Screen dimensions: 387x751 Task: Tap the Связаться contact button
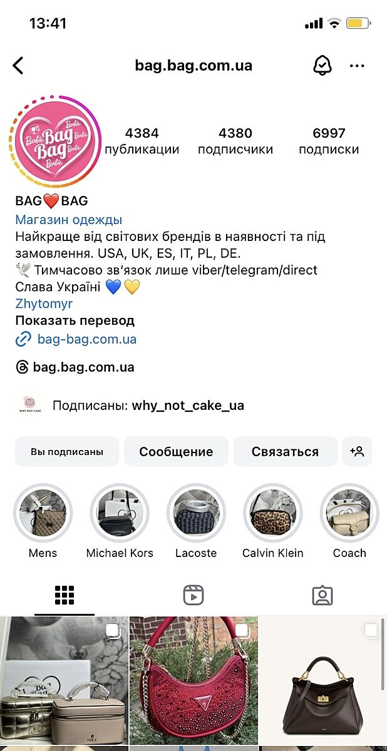tap(285, 451)
